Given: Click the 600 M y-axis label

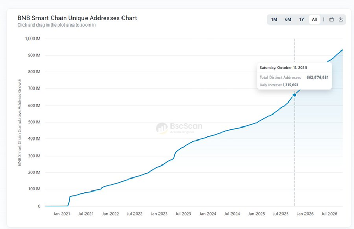Looking at the screenshot, I should [34, 106].
